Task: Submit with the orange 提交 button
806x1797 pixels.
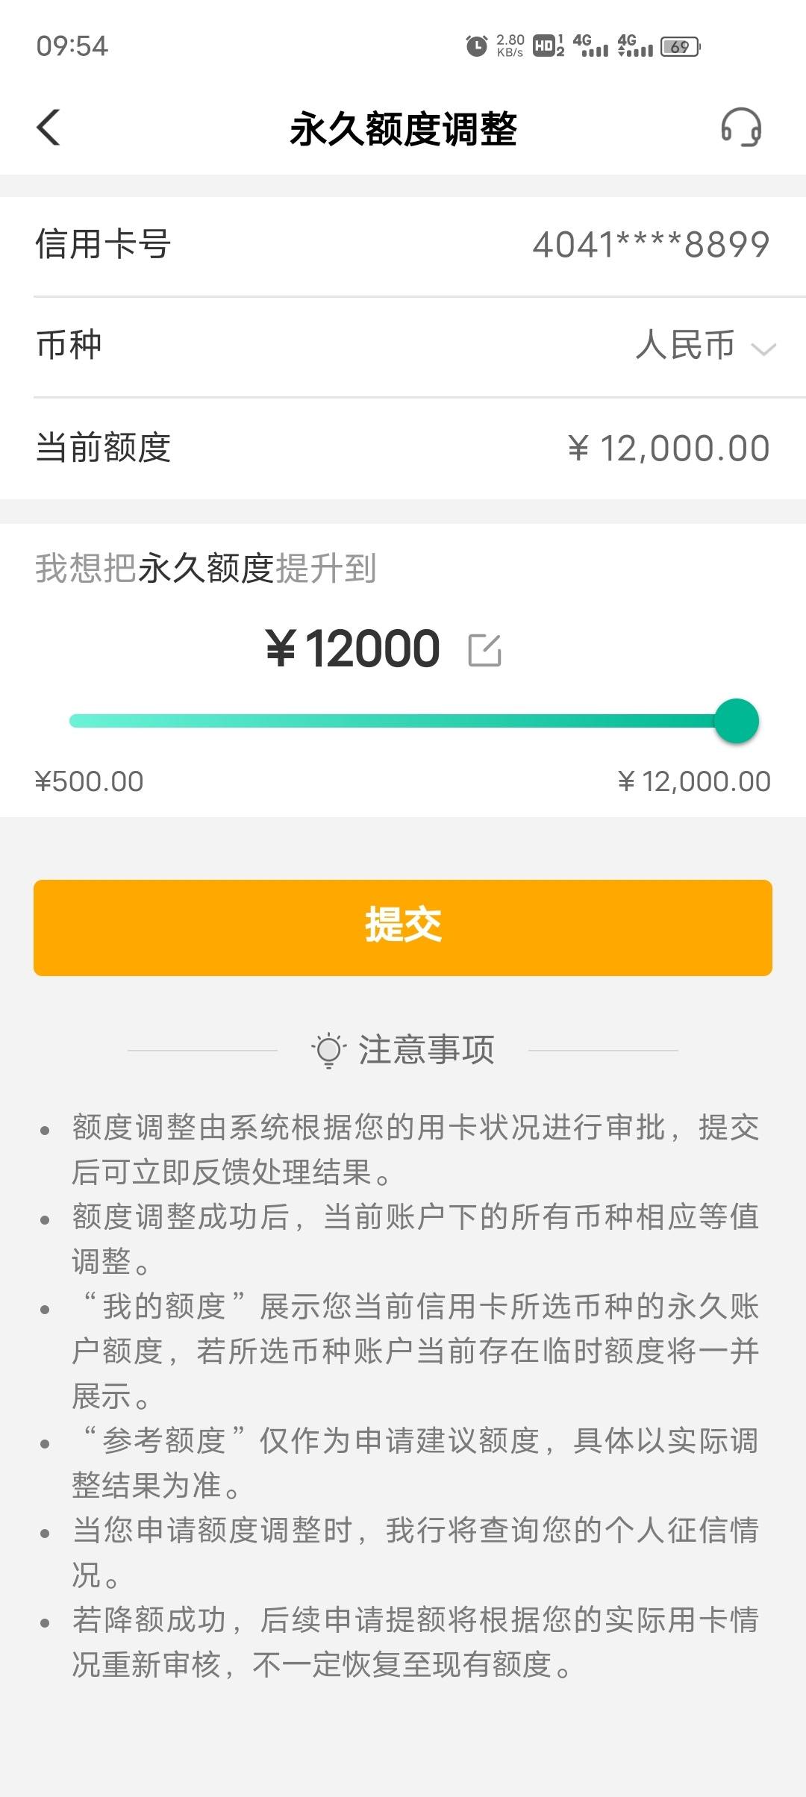Action: (403, 928)
